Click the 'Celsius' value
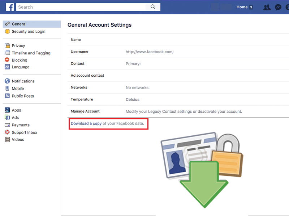Screen dimensions: 289x216 point(133,100)
